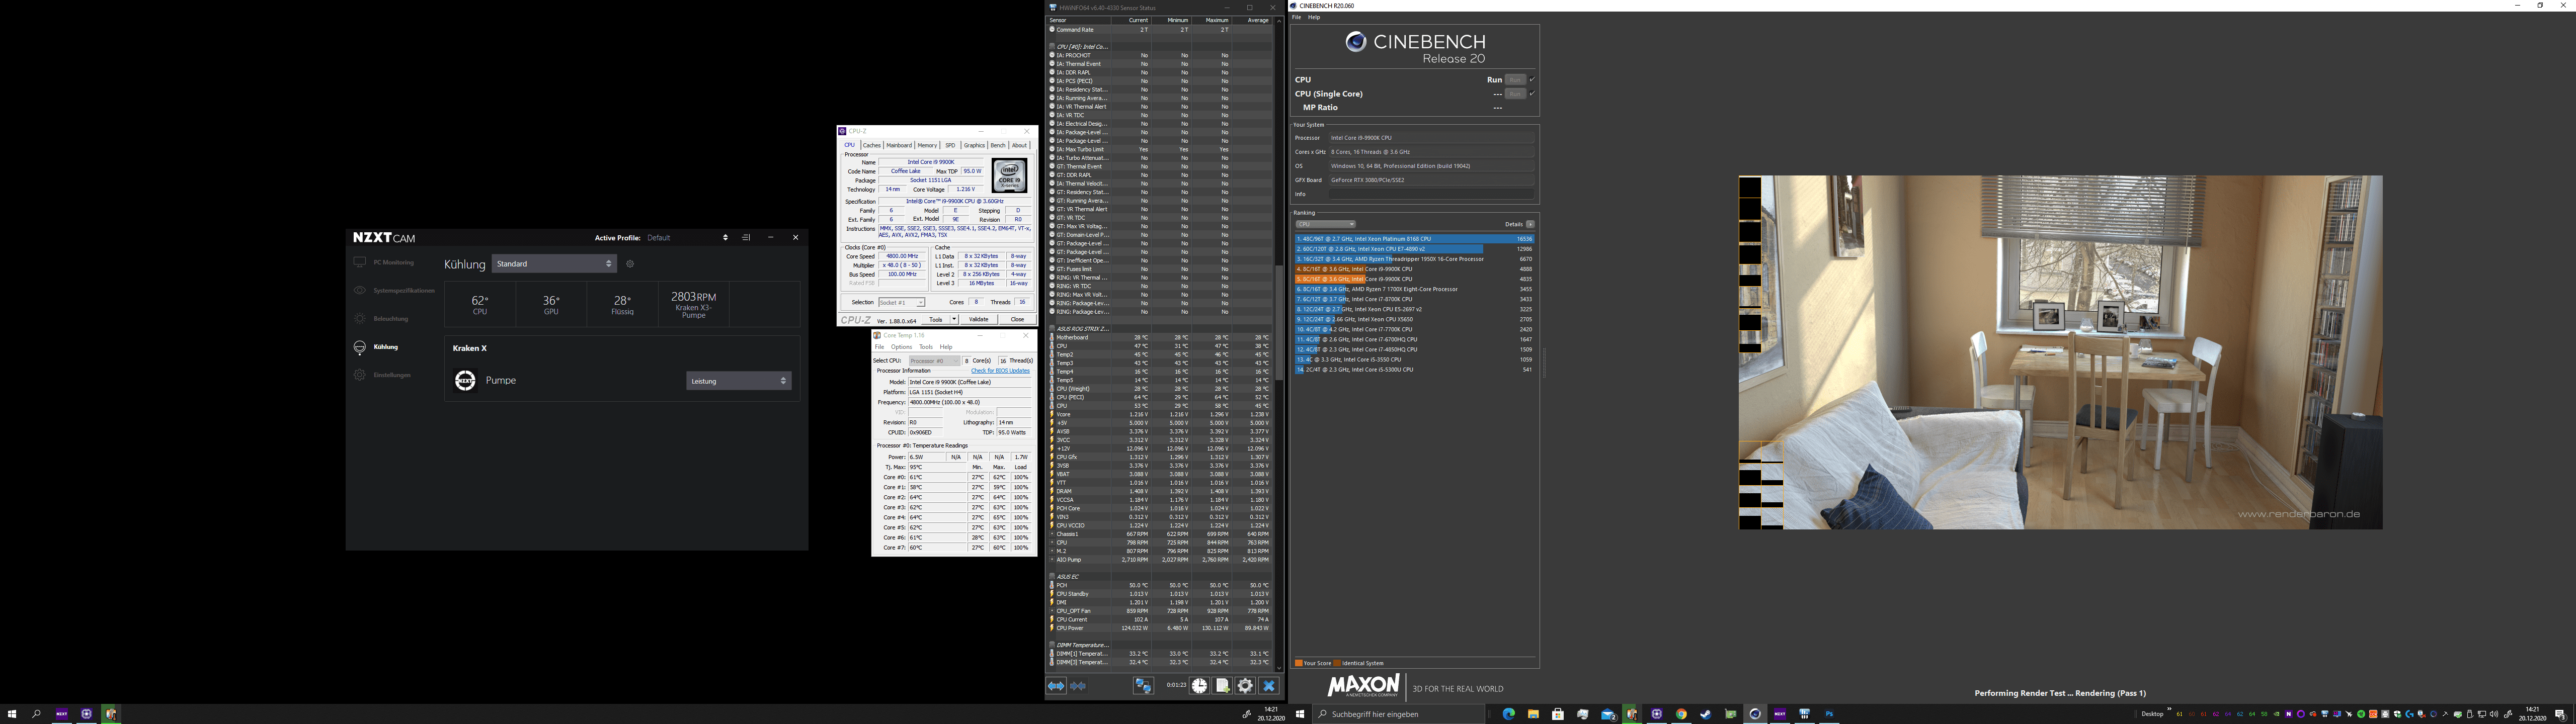
Task: Open the Kühlung Standard profile dropdown
Action: click(554, 264)
